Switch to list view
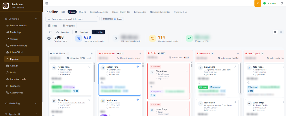The height and width of the screenshot is (116, 286). click(281, 32)
